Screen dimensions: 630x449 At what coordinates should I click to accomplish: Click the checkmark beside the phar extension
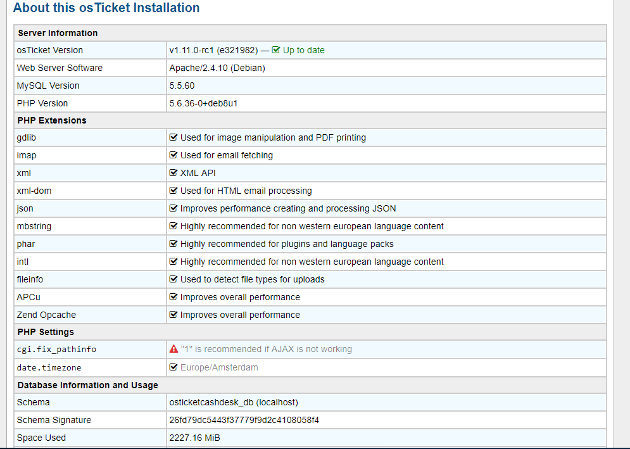pos(172,244)
